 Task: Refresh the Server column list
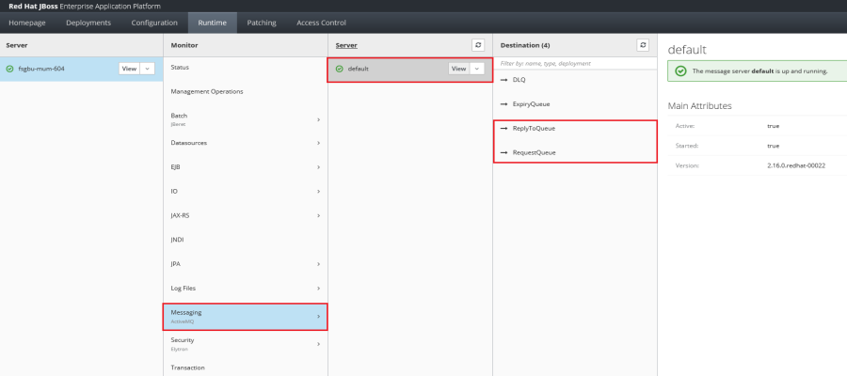477,45
